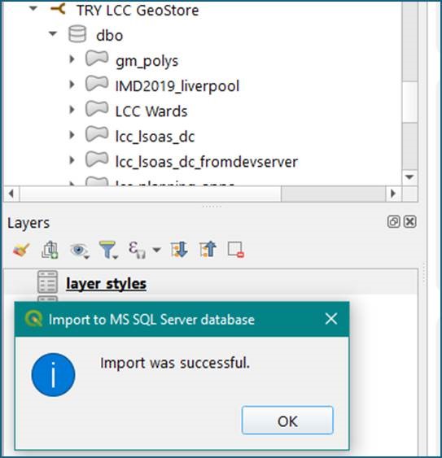Expand the IMD2019_liverpool layer node
442x458 pixels.
(72, 85)
